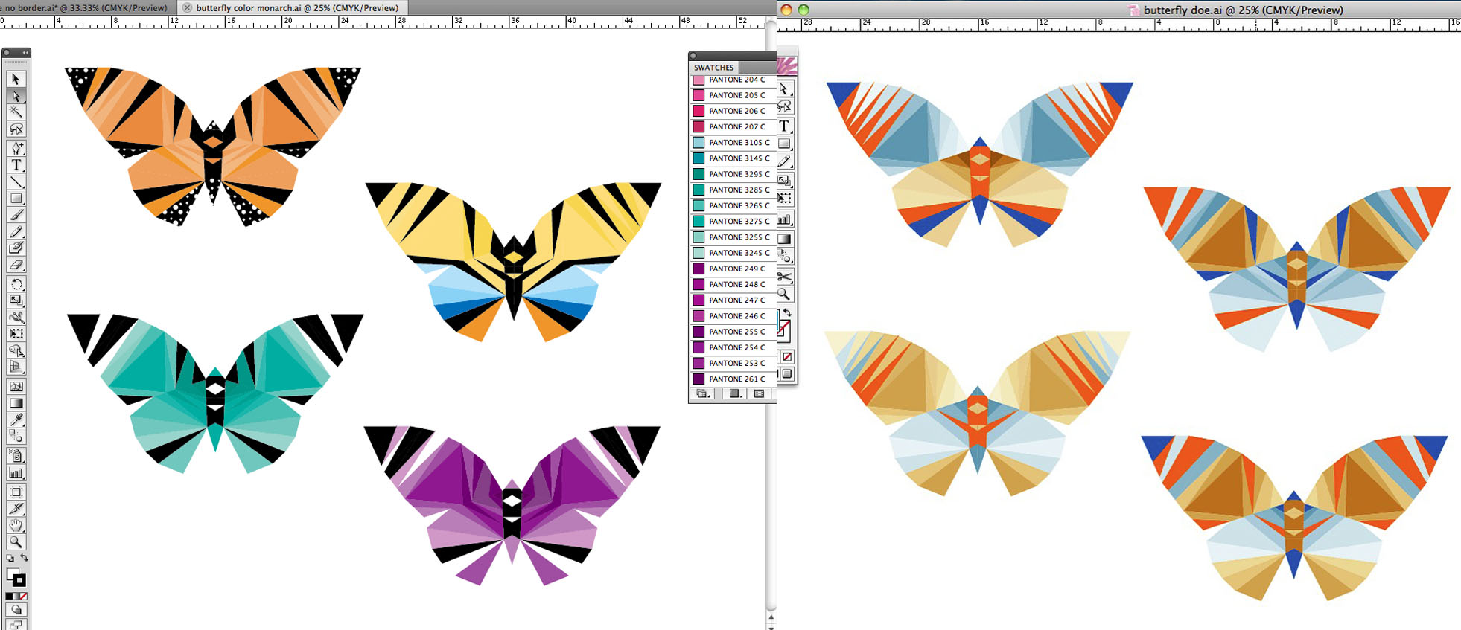The image size is (1461, 630).
Task: Open the Swatch Libraries menu
Action: click(x=702, y=394)
